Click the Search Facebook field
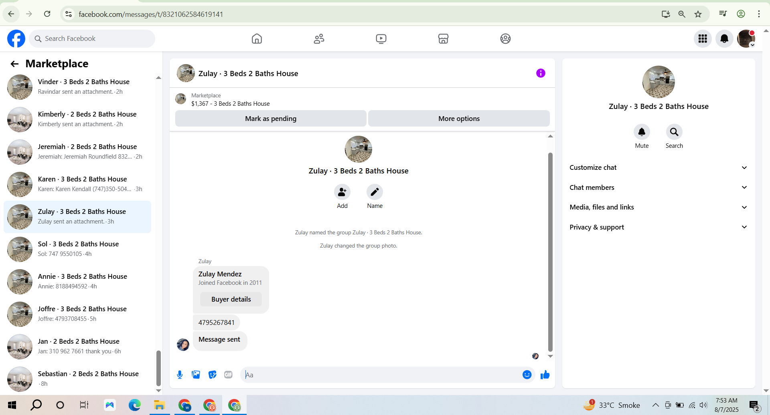The image size is (770, 415). coord(92,38)
